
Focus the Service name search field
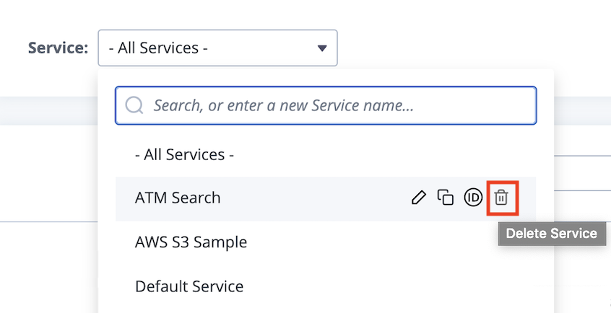tap(326, 105)
